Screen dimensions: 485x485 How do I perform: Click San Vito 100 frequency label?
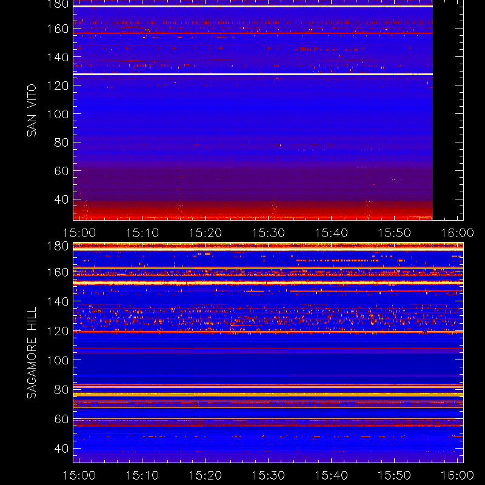[x=58, y=114]
